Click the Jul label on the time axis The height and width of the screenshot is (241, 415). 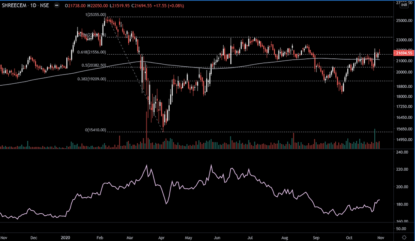click(x=250, y=238)
